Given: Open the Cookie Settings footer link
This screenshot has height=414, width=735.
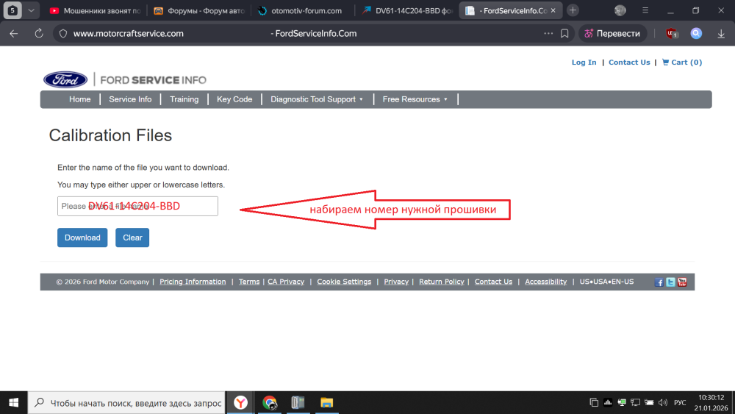Looking at the screenshot, I should click(344, 282).
